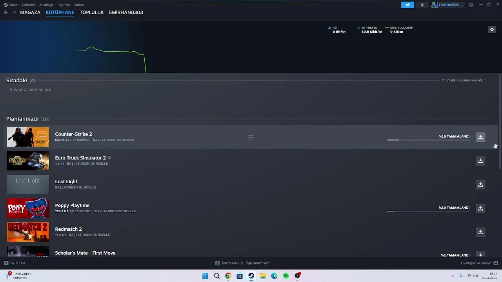Show hidden system tray icons chevron
502x282 pixels.
pyautogui.click(x=452, y=276)
